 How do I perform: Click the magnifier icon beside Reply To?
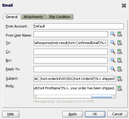(113, 69)
